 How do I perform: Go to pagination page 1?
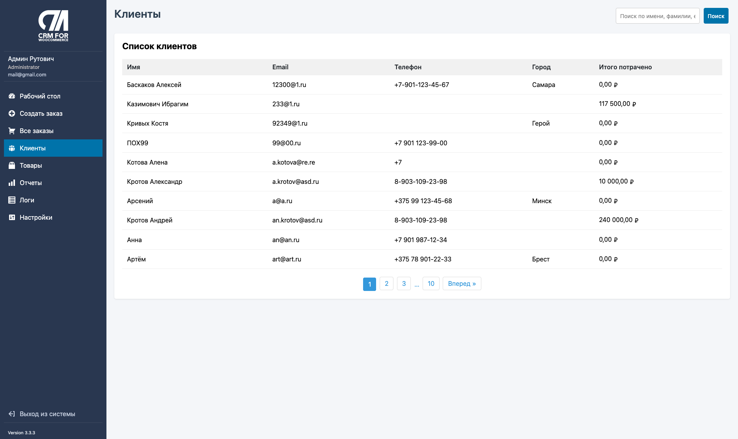point(369,284)
